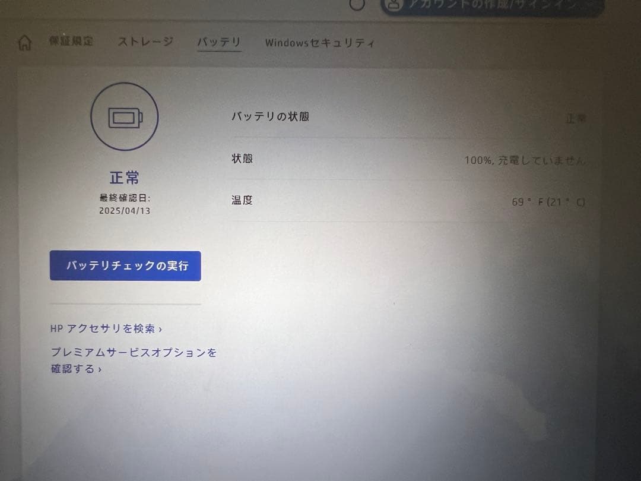Click the バッテリの状態 section heading
Viewport: 641px width, 481px height.
[272, 116]
